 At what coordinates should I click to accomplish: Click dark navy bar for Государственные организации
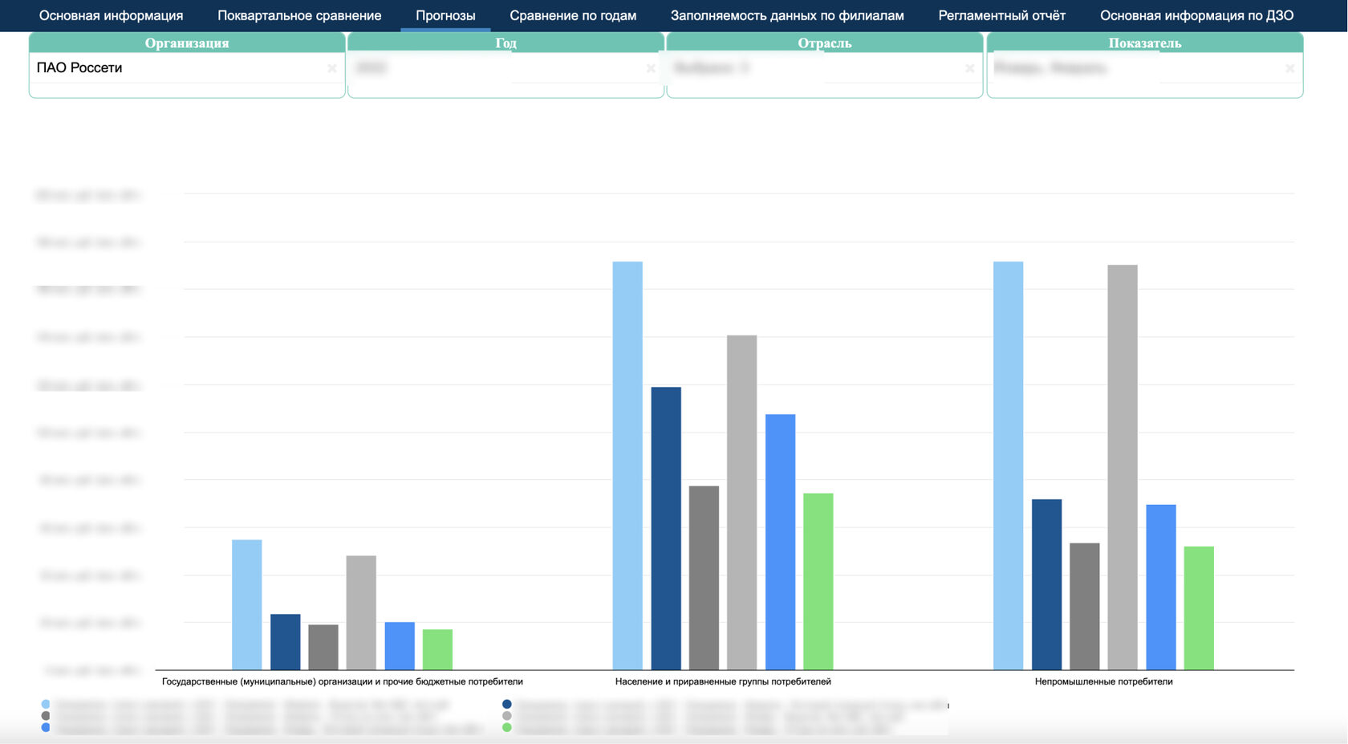pyautogui.click(x=285, y=642)
